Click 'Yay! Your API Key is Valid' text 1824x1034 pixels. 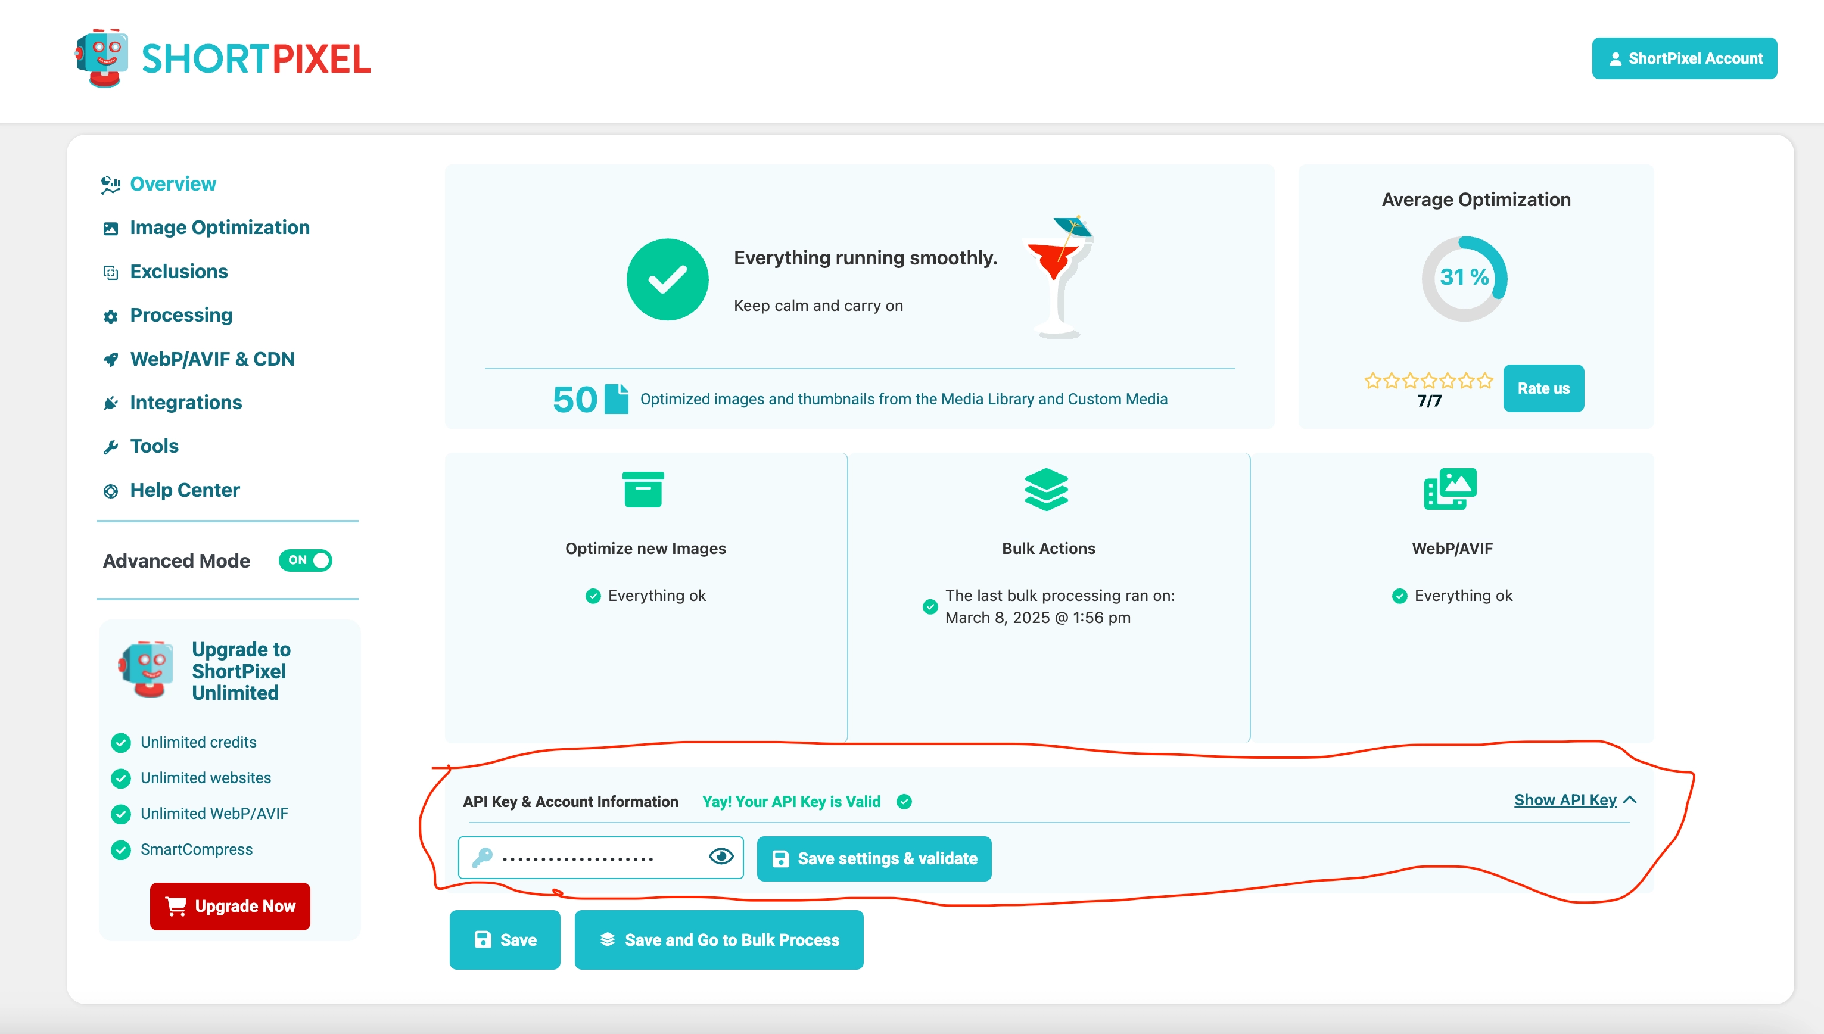pos(791,802)
